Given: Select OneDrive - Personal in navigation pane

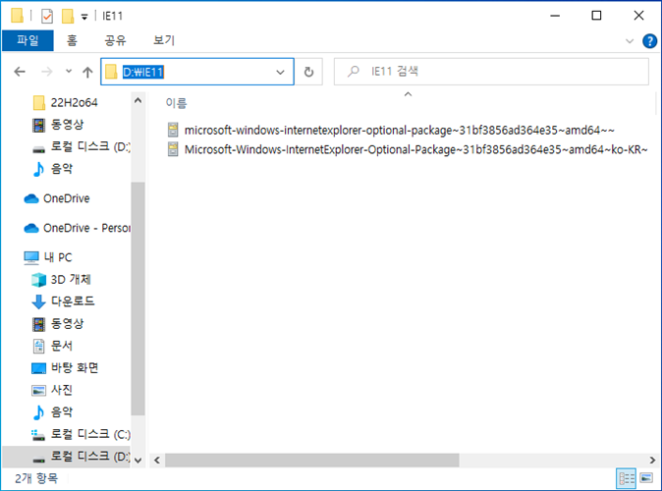Looking at the screenshot, I should coord(77,228).
